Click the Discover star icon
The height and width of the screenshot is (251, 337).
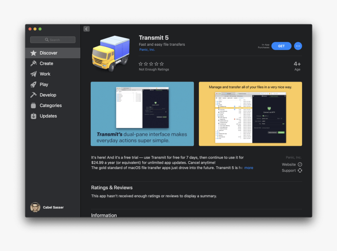click(34, 53)
